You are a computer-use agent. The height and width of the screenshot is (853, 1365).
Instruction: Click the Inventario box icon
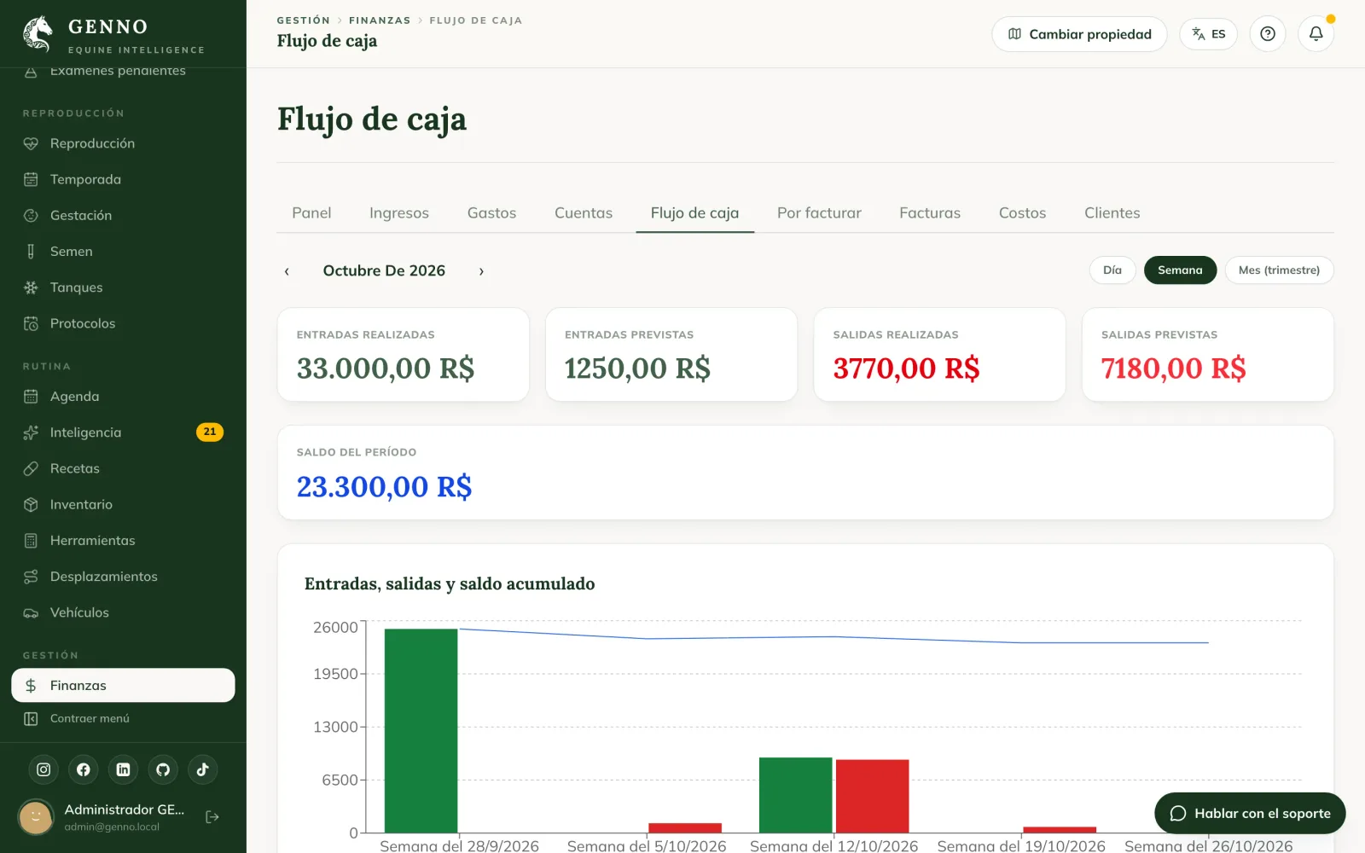click(x=31, y=505)
